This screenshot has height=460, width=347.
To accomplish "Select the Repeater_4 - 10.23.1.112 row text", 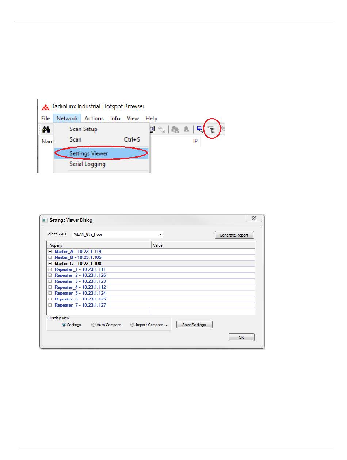I will 80,287.
